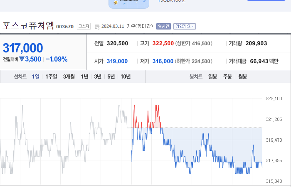The image size is (291, 187).
Task: Click the blue down-triangle change icon
Action: tap(22, 59)
